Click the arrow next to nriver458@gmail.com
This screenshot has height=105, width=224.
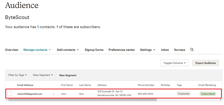click(53, 94)
